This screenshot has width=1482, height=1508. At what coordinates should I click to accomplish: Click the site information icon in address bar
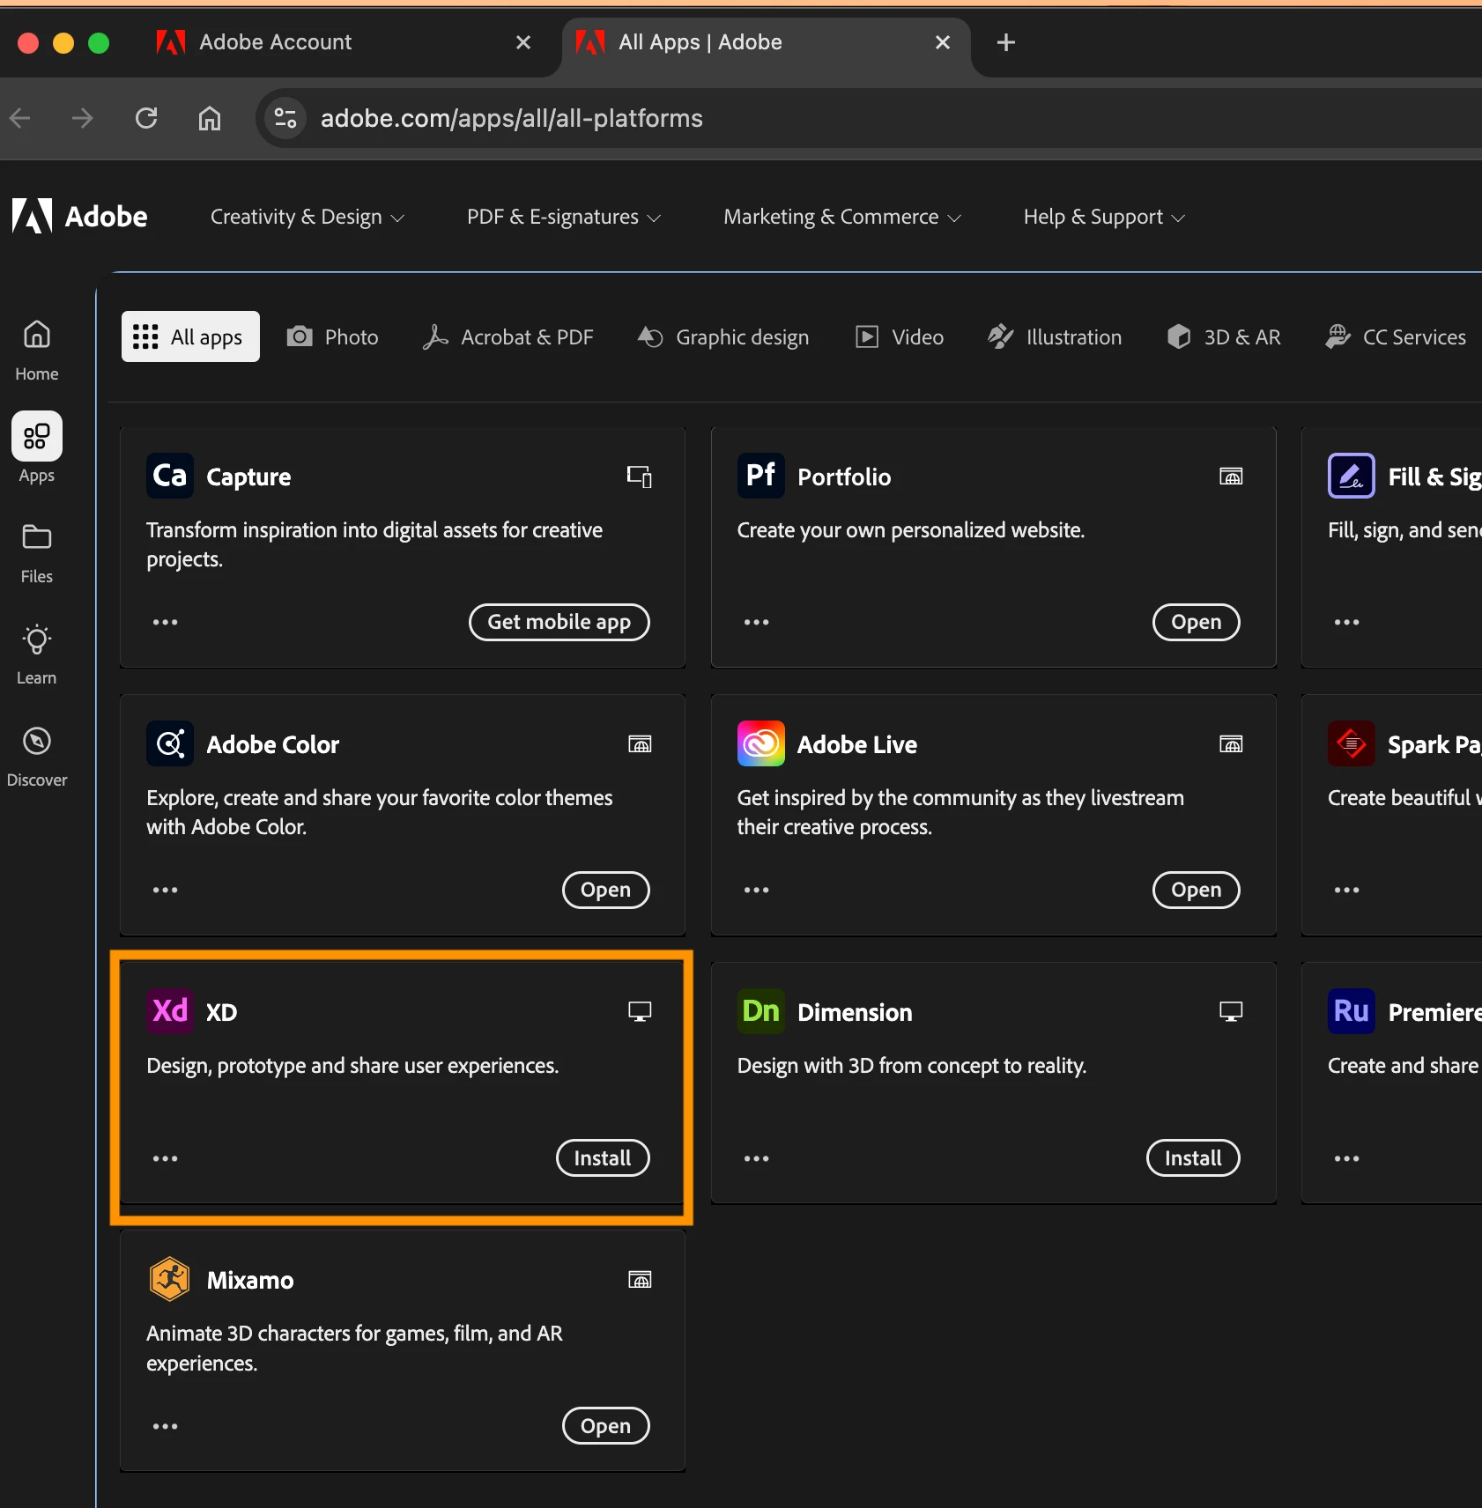(x=285, y=118)
